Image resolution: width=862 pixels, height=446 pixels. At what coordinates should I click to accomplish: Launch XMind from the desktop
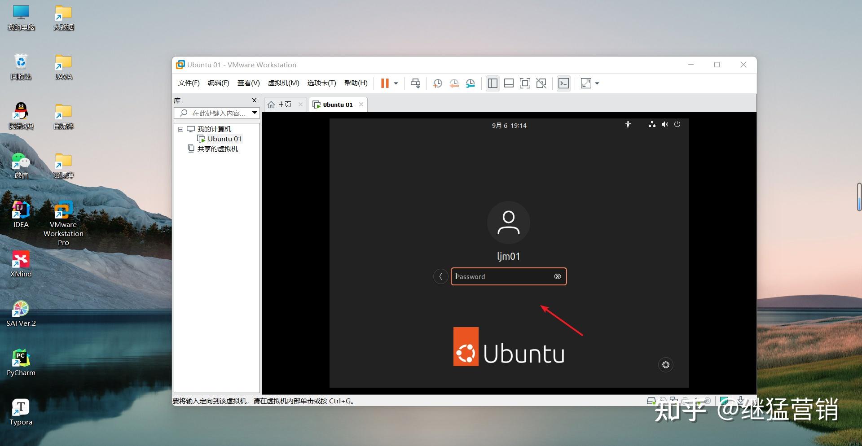(x=21, y=265)
